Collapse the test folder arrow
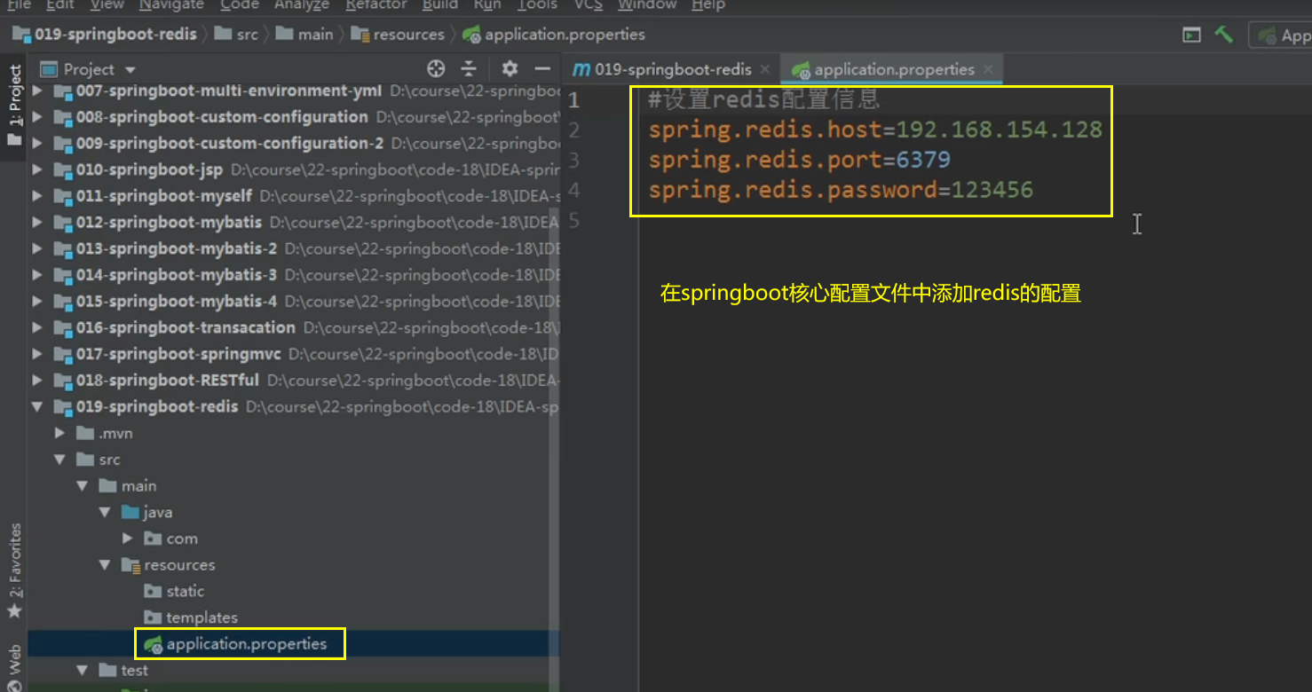The image size is (1312, 692). (x=83, y=670)
